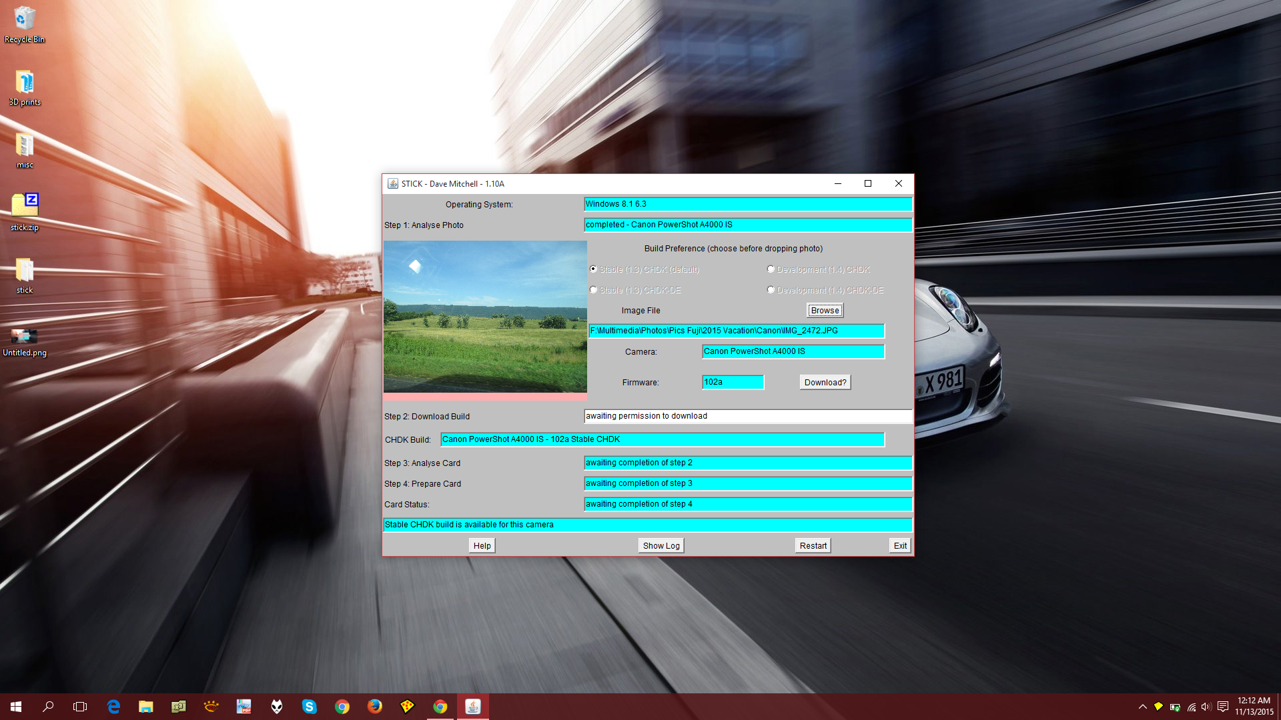Open File Explorer from the taskbar

tap(145, 707)
